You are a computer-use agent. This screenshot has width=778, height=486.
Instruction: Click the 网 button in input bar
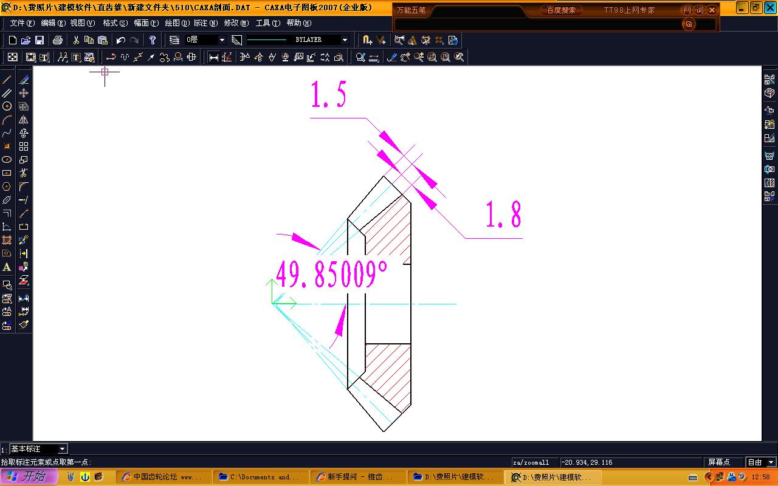tap(687, 10)
